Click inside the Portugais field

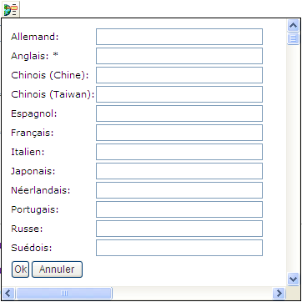[179, 209]
